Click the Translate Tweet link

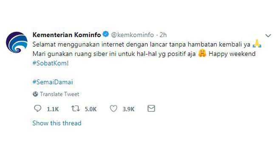click(59, 94)
